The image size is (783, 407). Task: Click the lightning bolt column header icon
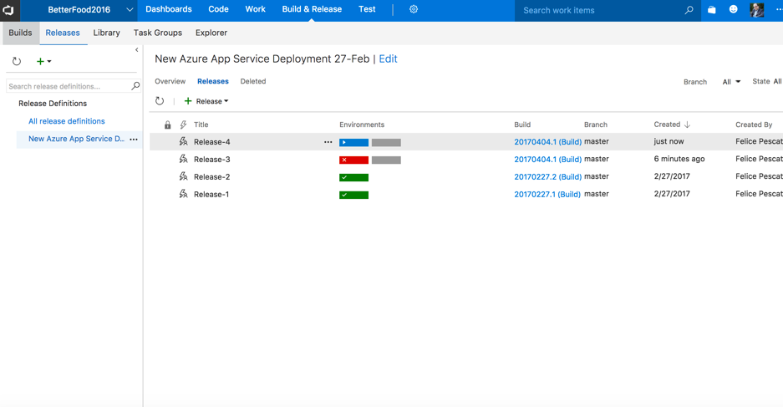tap(183, 125)
